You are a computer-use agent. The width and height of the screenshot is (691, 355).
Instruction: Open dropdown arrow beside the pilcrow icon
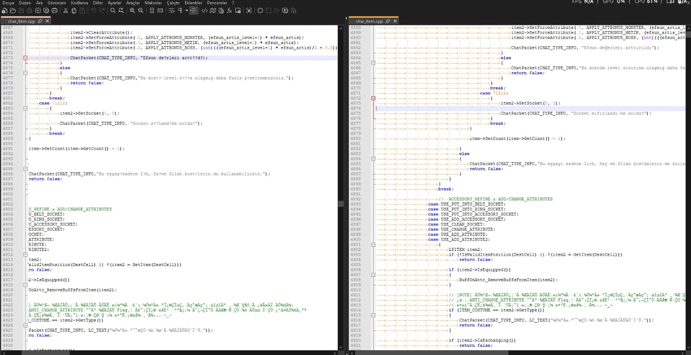pos(187,10)
